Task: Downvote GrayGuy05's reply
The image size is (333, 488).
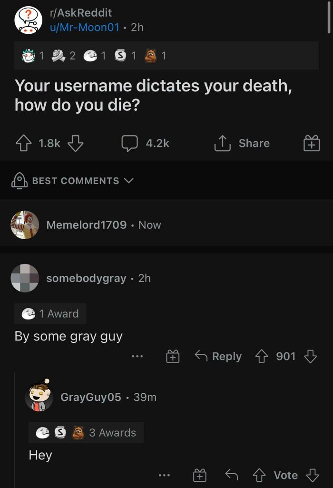Action: 311,475
